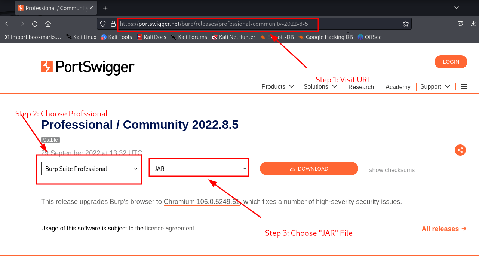Viewport: 479px width, 269px height.
Task: Open the OffSec bookmark
Action: pyautogui.click(x=369, y=37)
